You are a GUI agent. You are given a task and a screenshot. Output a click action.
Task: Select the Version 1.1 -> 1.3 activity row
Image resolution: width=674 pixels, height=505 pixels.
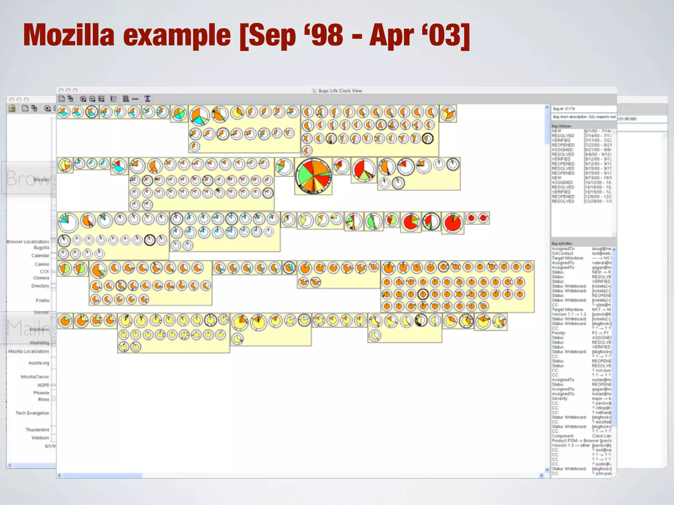582,314
